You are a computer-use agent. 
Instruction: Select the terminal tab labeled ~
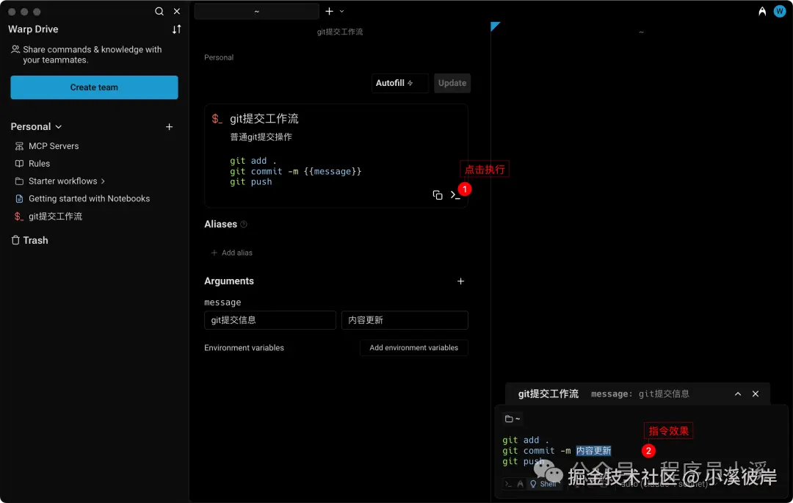[x=256, y=11]
